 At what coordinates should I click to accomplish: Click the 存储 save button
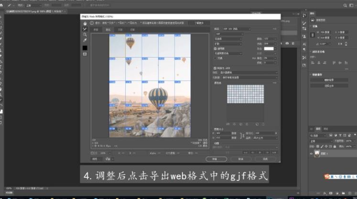[216, 159]
